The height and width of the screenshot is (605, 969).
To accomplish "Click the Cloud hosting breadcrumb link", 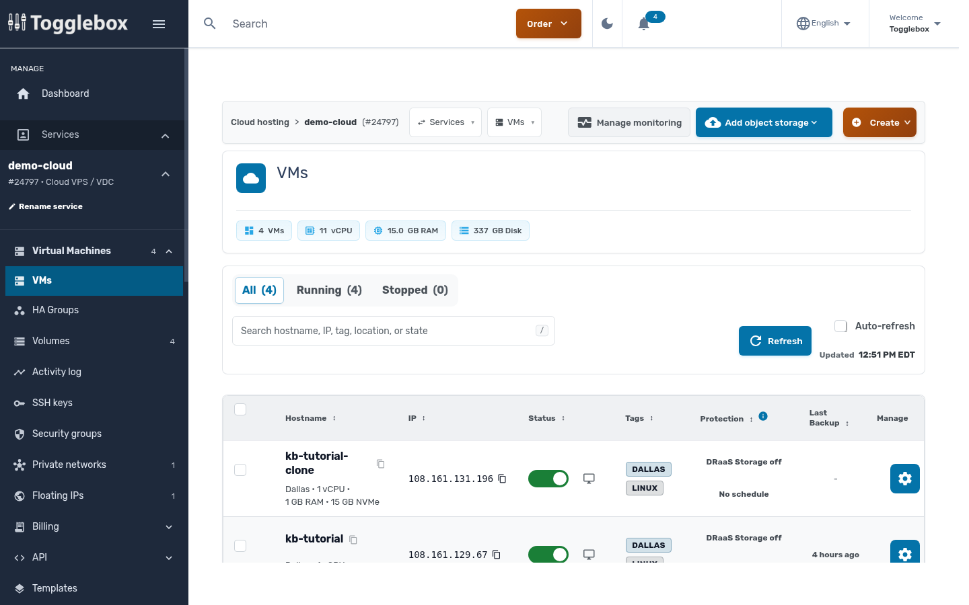I will coord(260,122).
